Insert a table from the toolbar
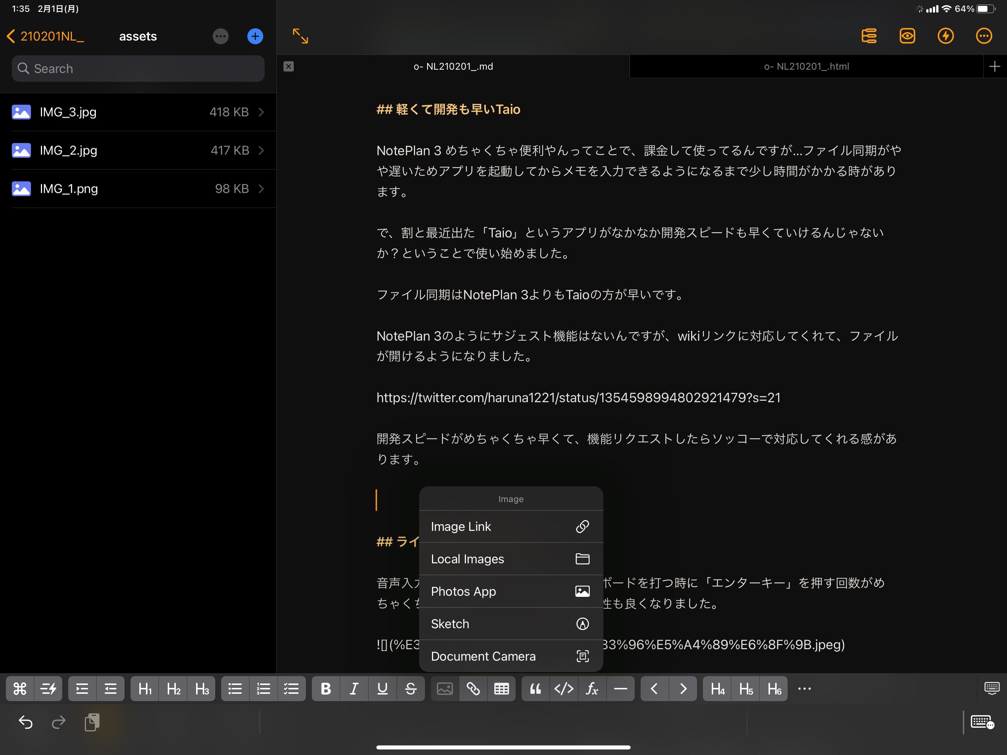Screen dimensions: 1007x755 click(501, 689)
